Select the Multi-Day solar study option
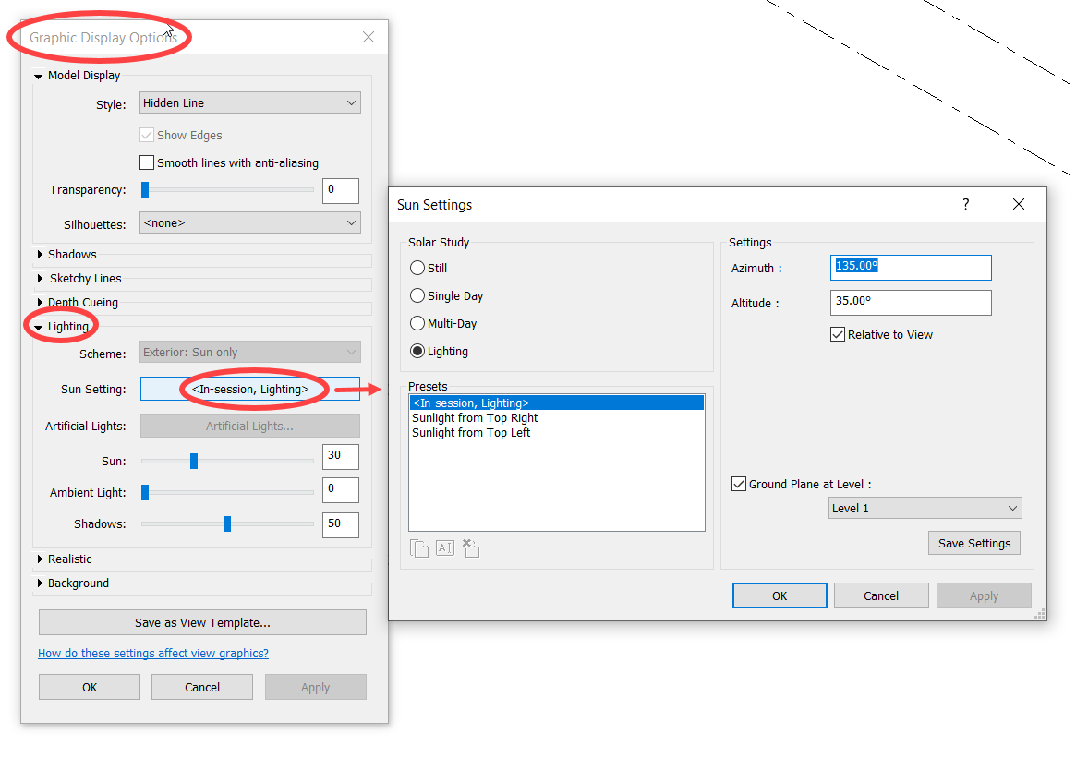 coord(417,323)
